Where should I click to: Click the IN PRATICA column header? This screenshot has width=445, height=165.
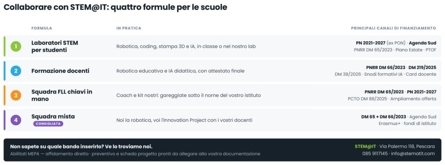point(129,28)
